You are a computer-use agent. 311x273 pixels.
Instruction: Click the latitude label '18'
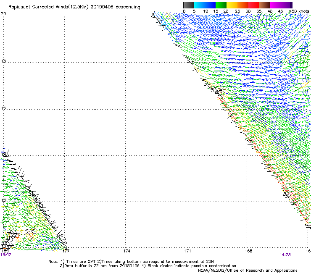click(x=3, y=61)
